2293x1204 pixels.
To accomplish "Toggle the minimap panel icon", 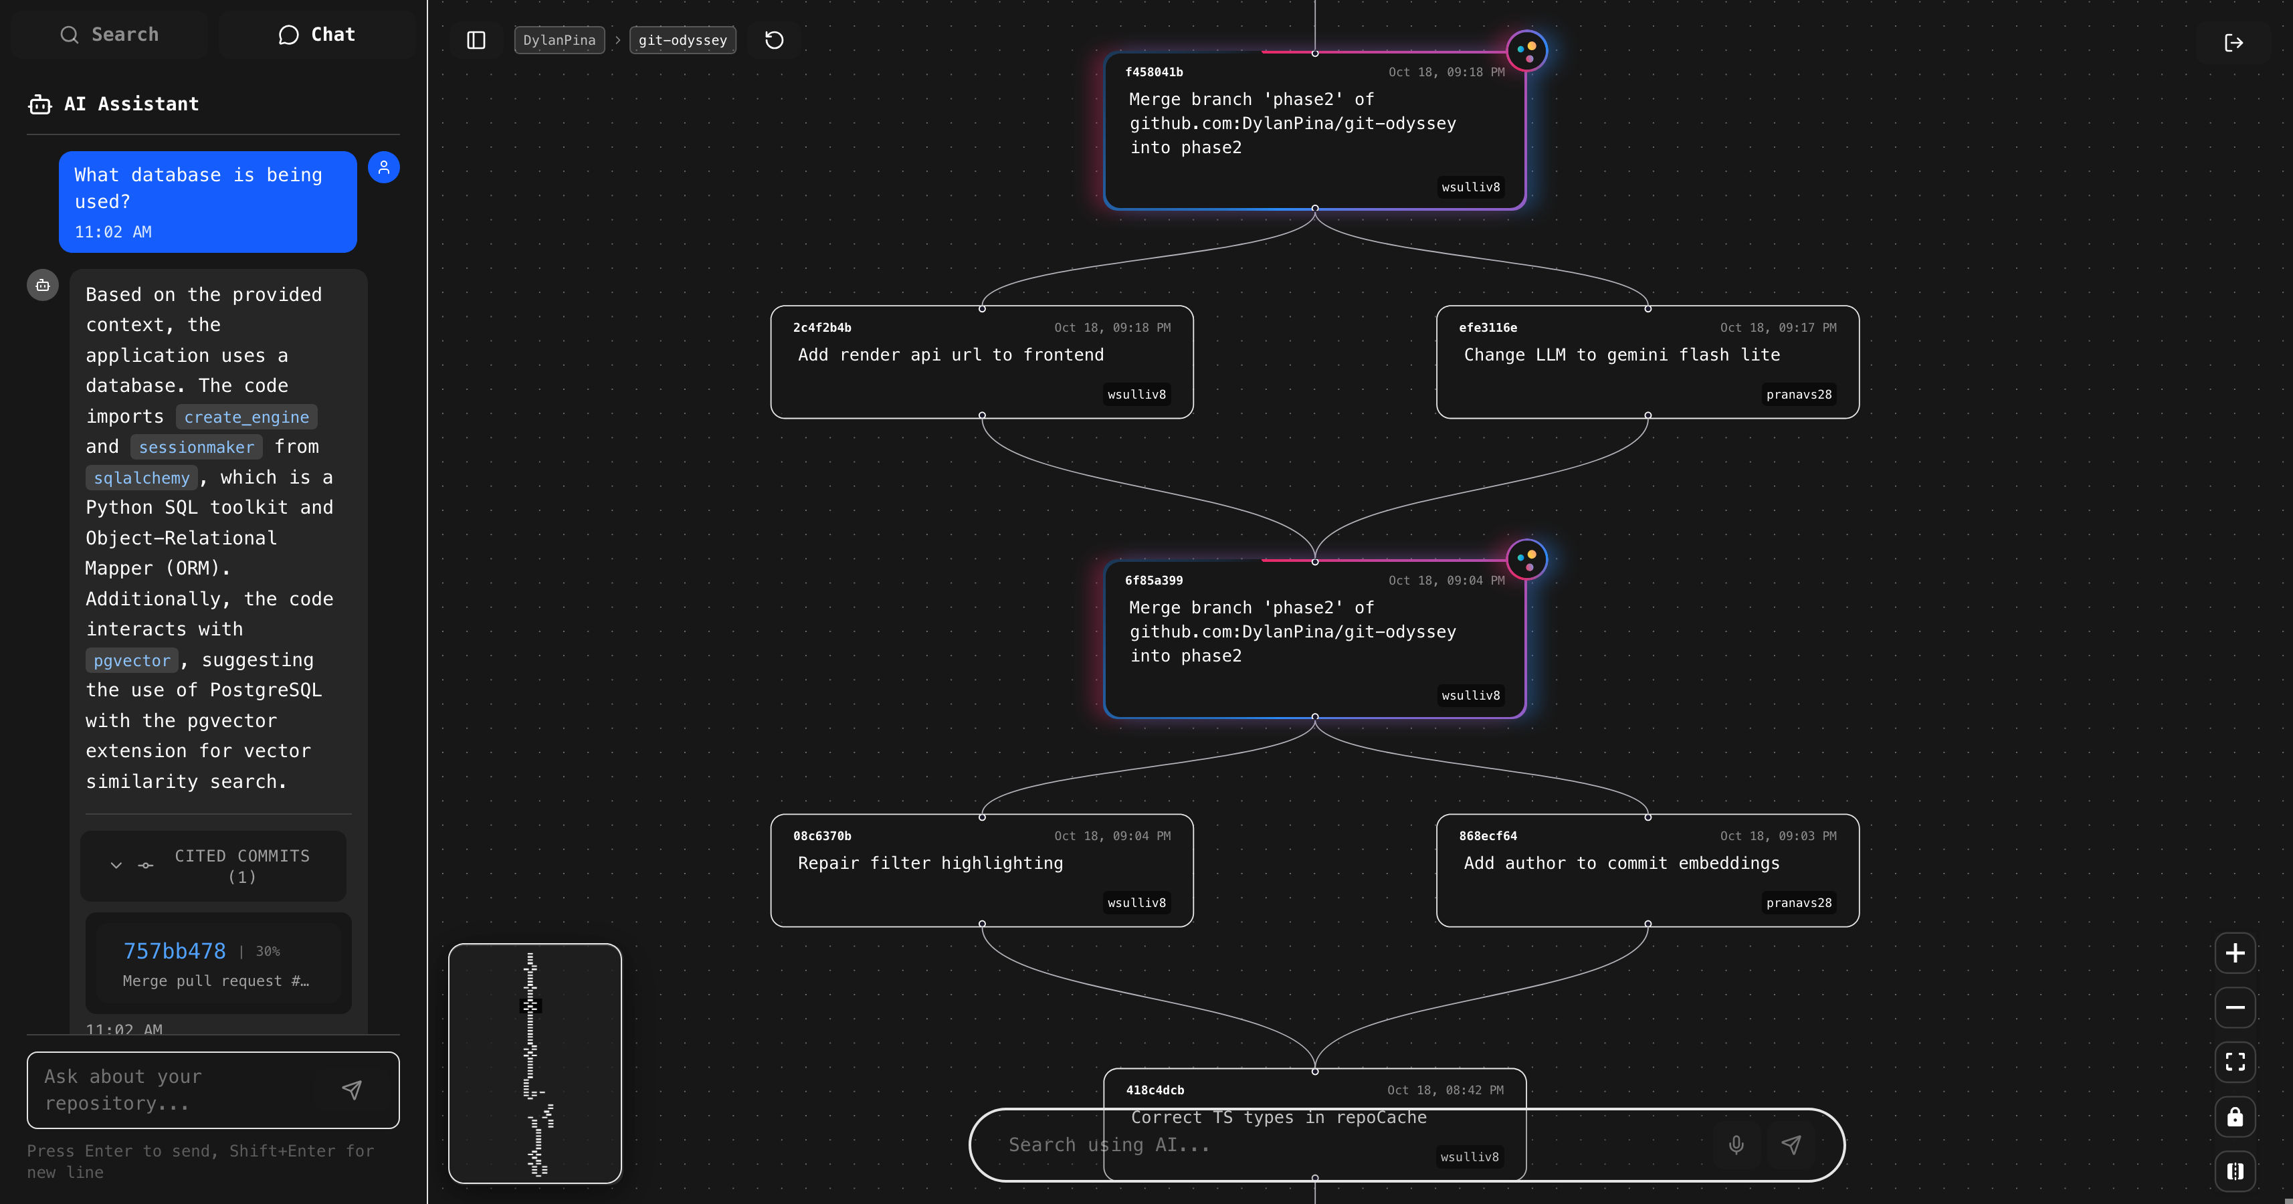I will [x=2234, y=1171].
